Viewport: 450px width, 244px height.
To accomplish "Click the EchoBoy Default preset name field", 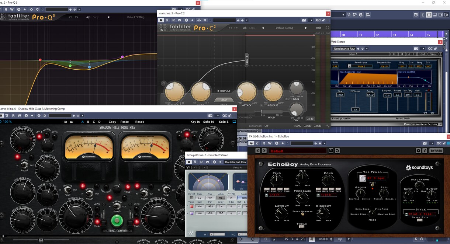I will point(297,151).
